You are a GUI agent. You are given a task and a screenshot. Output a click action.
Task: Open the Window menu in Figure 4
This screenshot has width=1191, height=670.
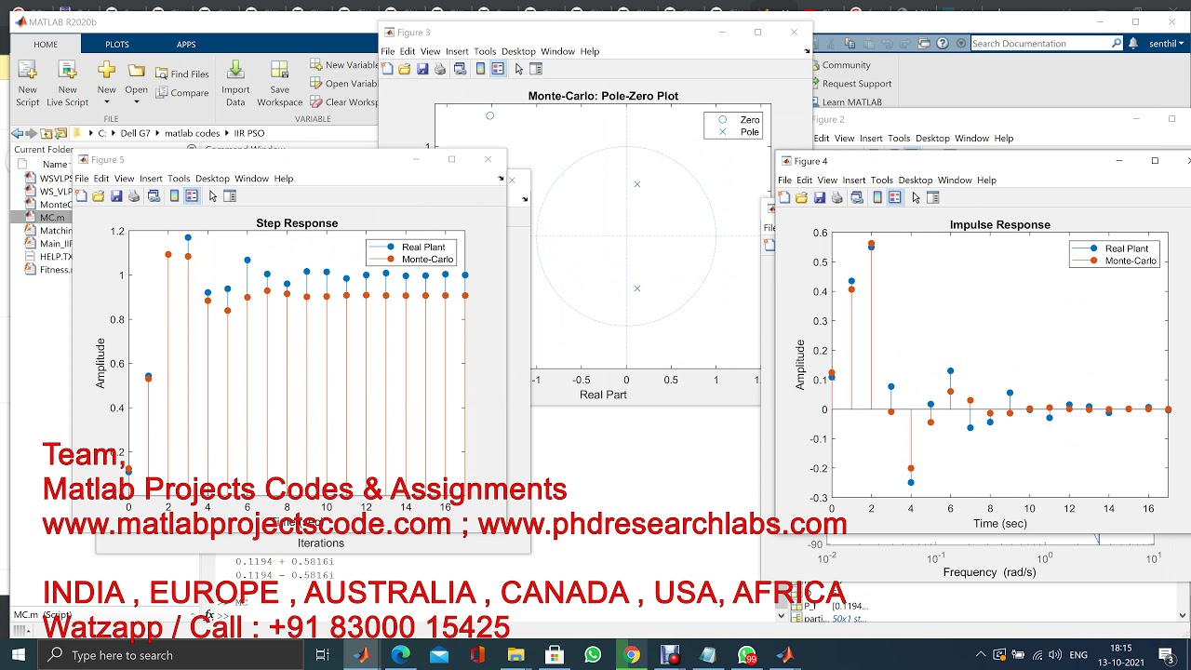[955, 181]
